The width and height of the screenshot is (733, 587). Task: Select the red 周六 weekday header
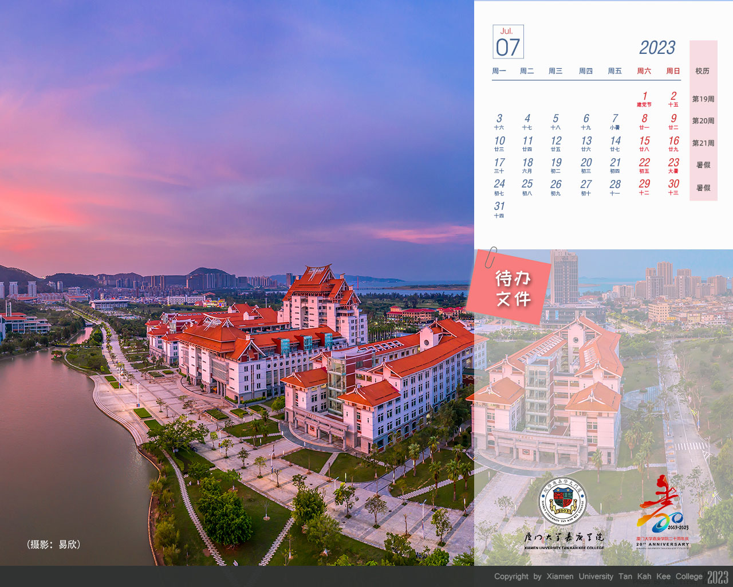[x=644, y=71]
